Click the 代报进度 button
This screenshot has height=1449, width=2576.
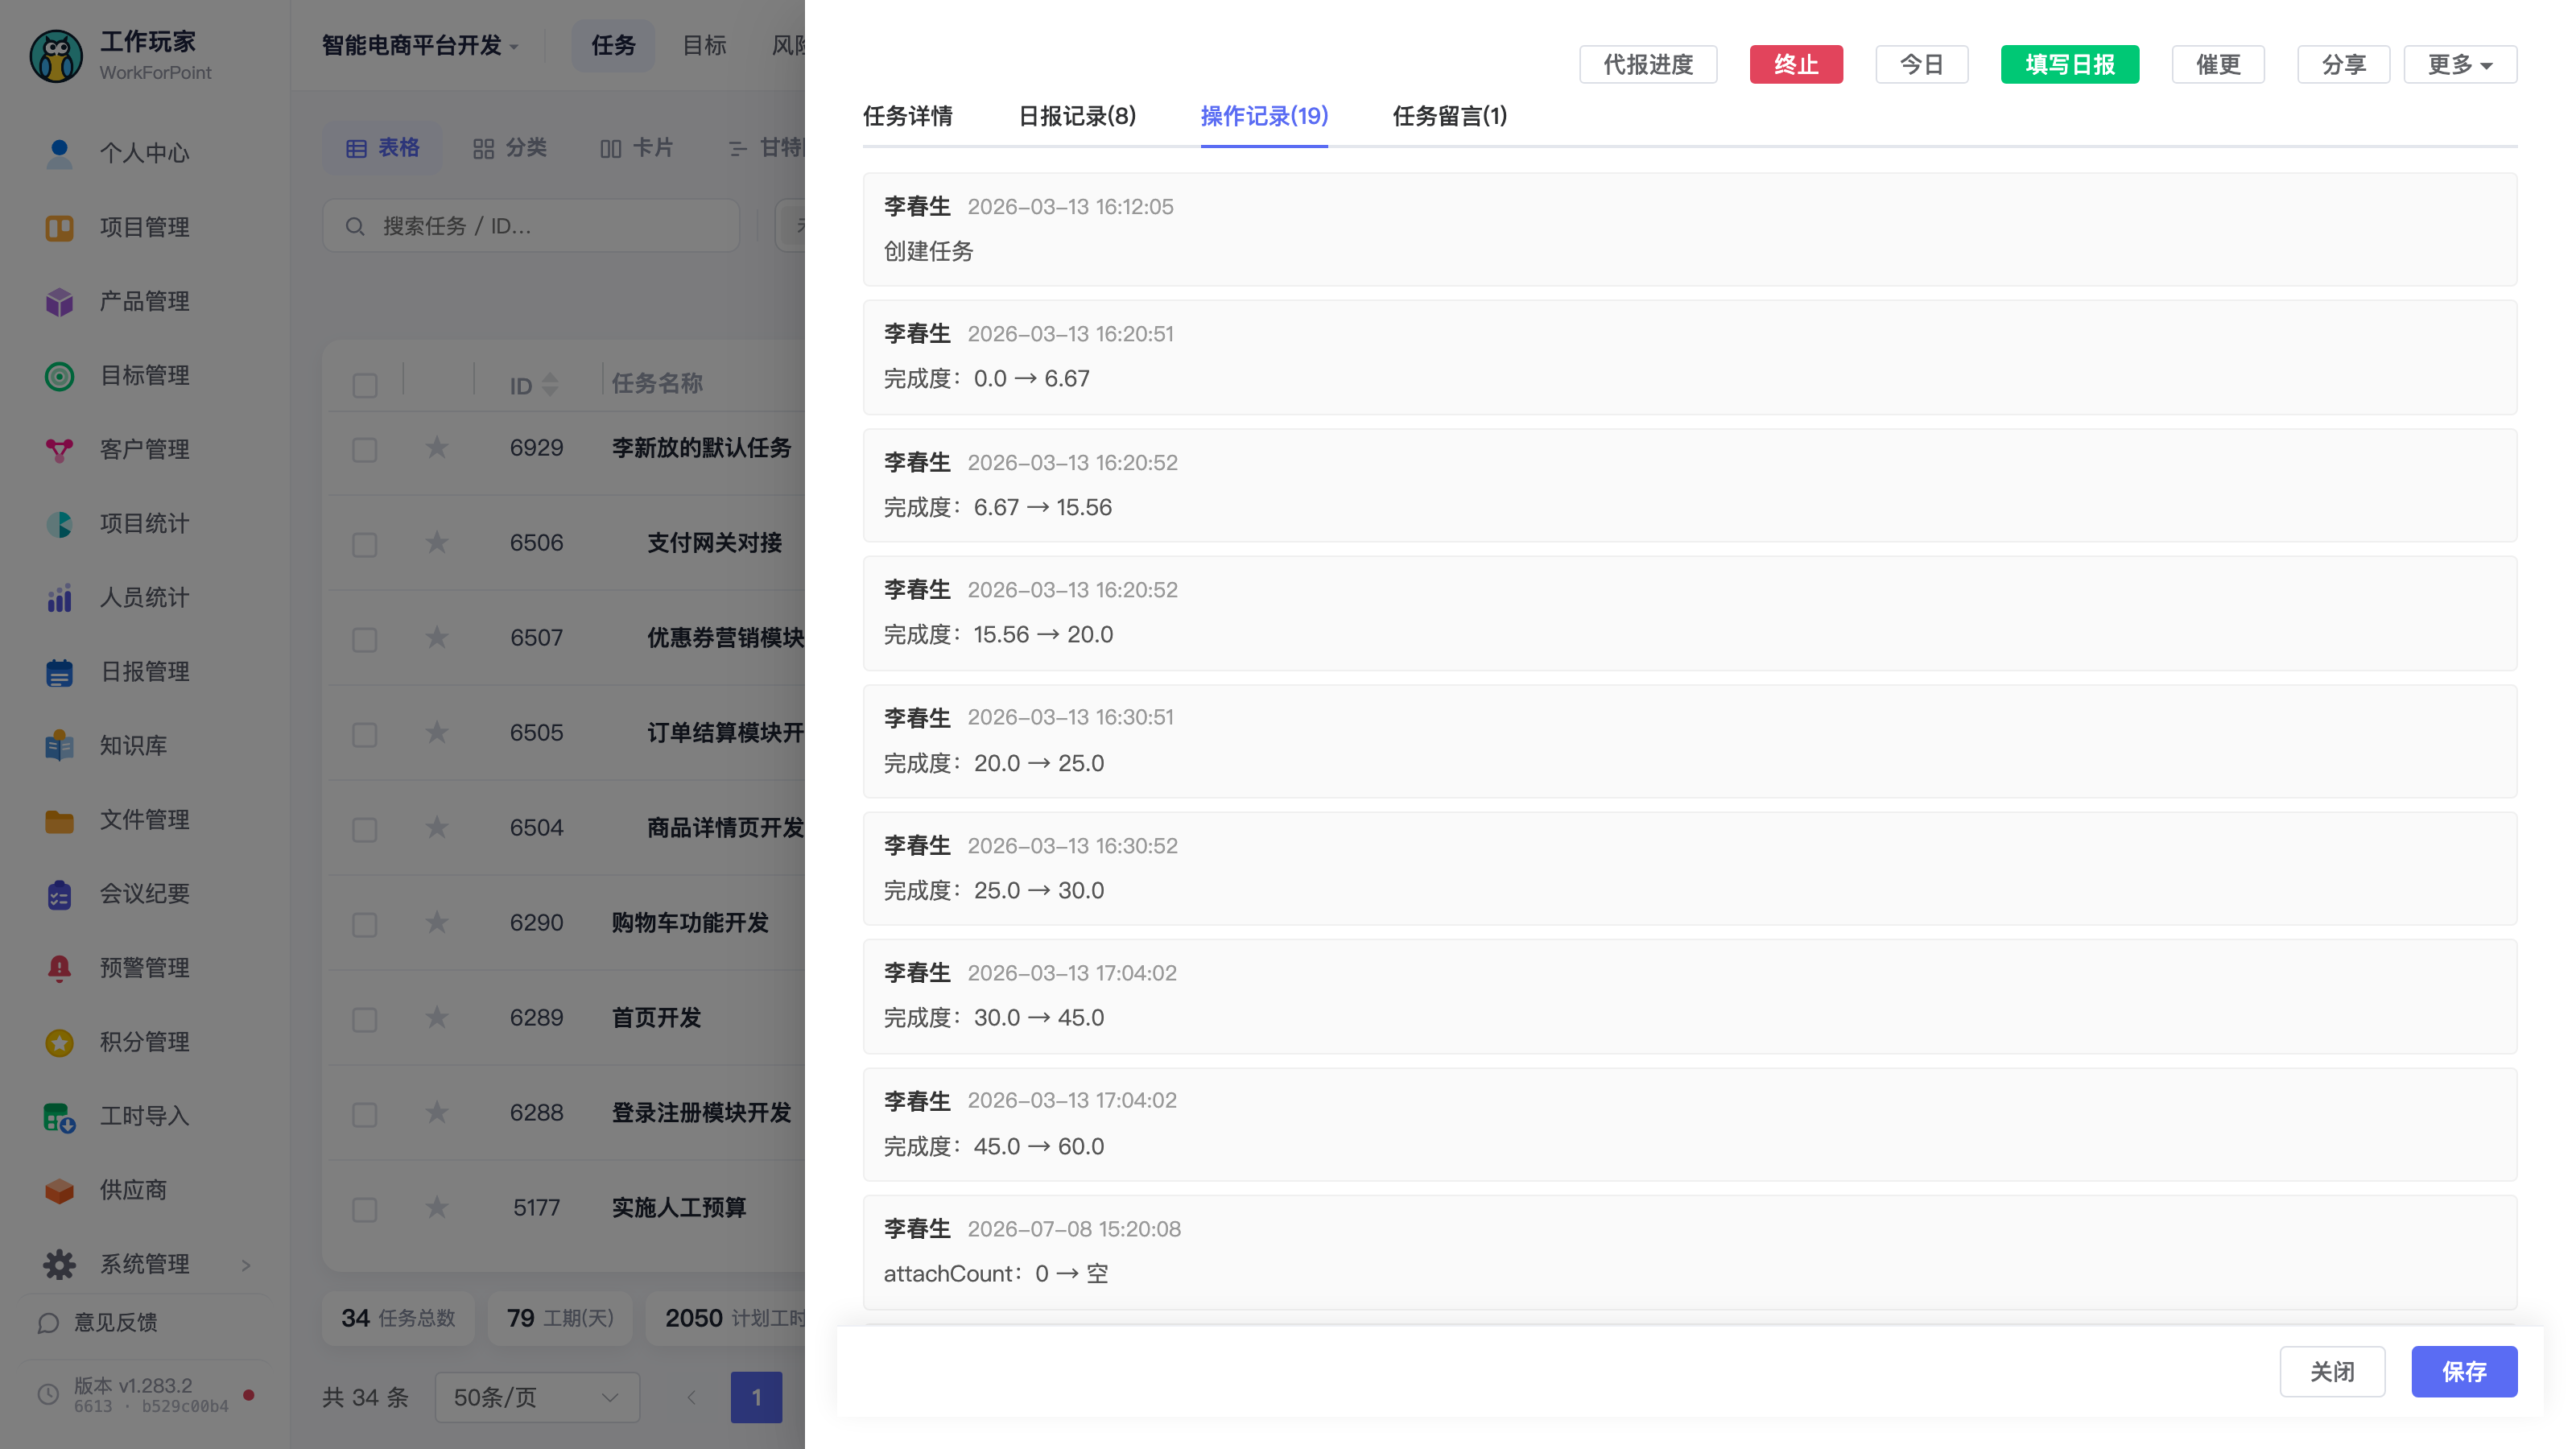pos(1648,65)
